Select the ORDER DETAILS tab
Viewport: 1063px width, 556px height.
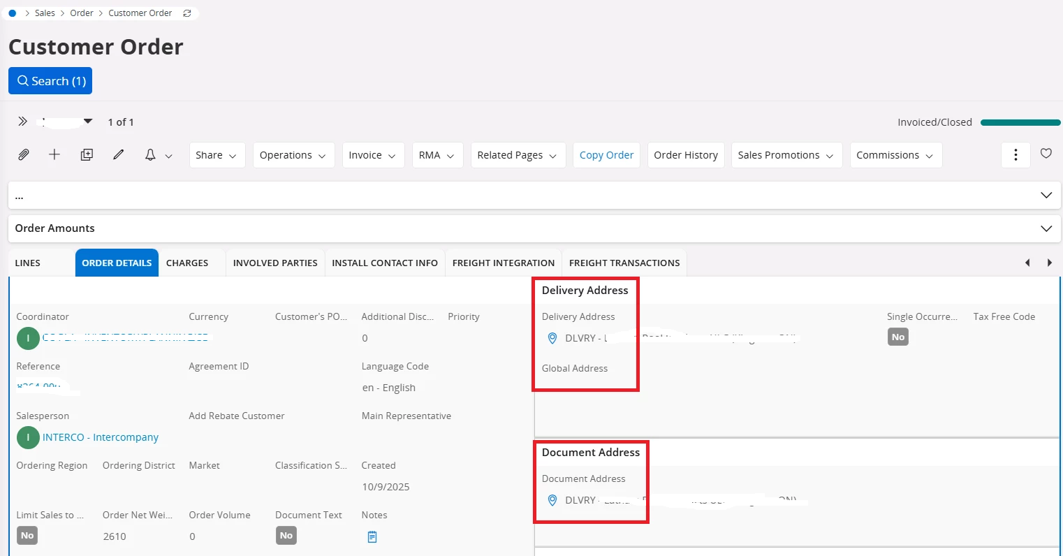pos(117,263)
